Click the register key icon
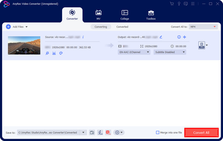Screen dimensions: 223x141 [x=179, y=4]
